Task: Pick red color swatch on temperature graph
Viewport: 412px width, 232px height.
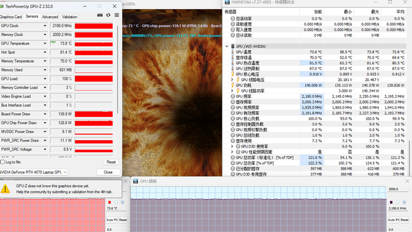Action: (x=109, y=202)
